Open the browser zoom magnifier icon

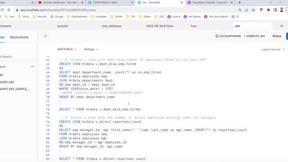click(x=240, y=10)
